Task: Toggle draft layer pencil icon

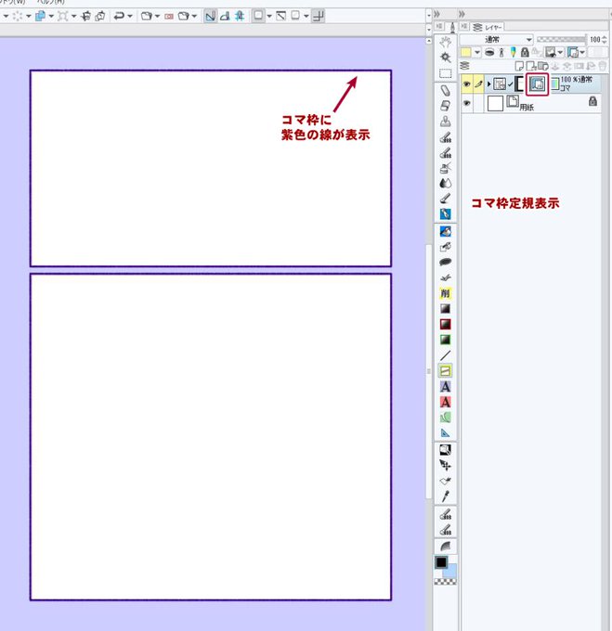Action: (x=513, y=52)
